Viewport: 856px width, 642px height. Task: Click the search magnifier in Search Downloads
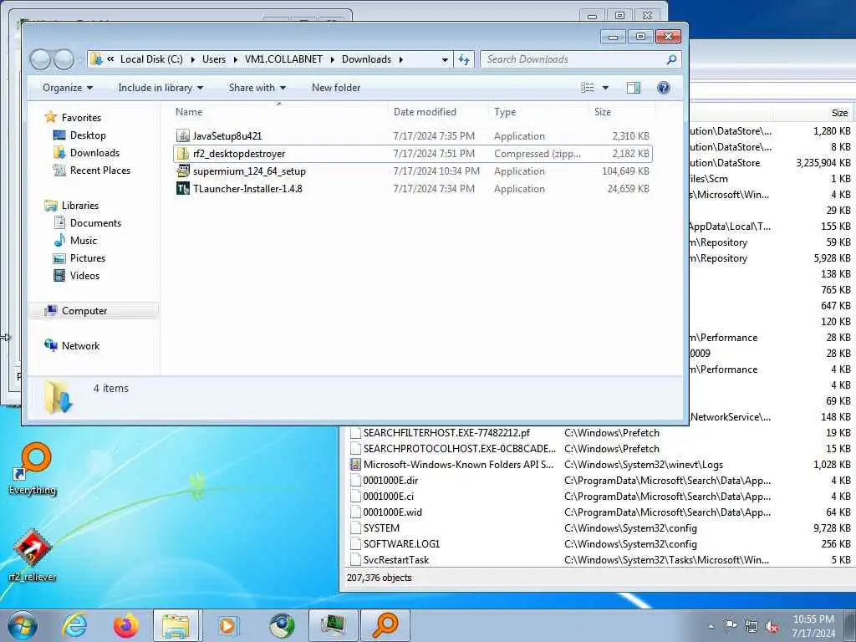[671, 59]
